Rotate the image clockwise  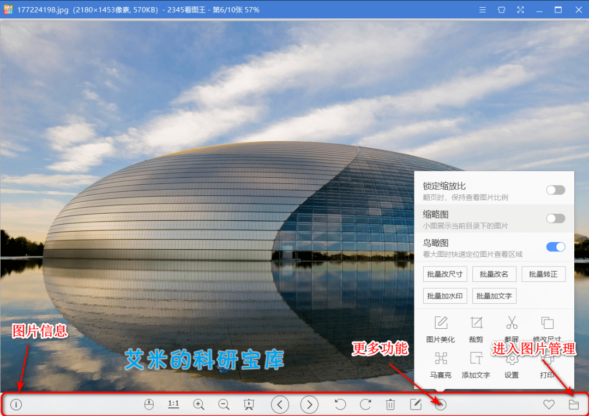[365, 405]
